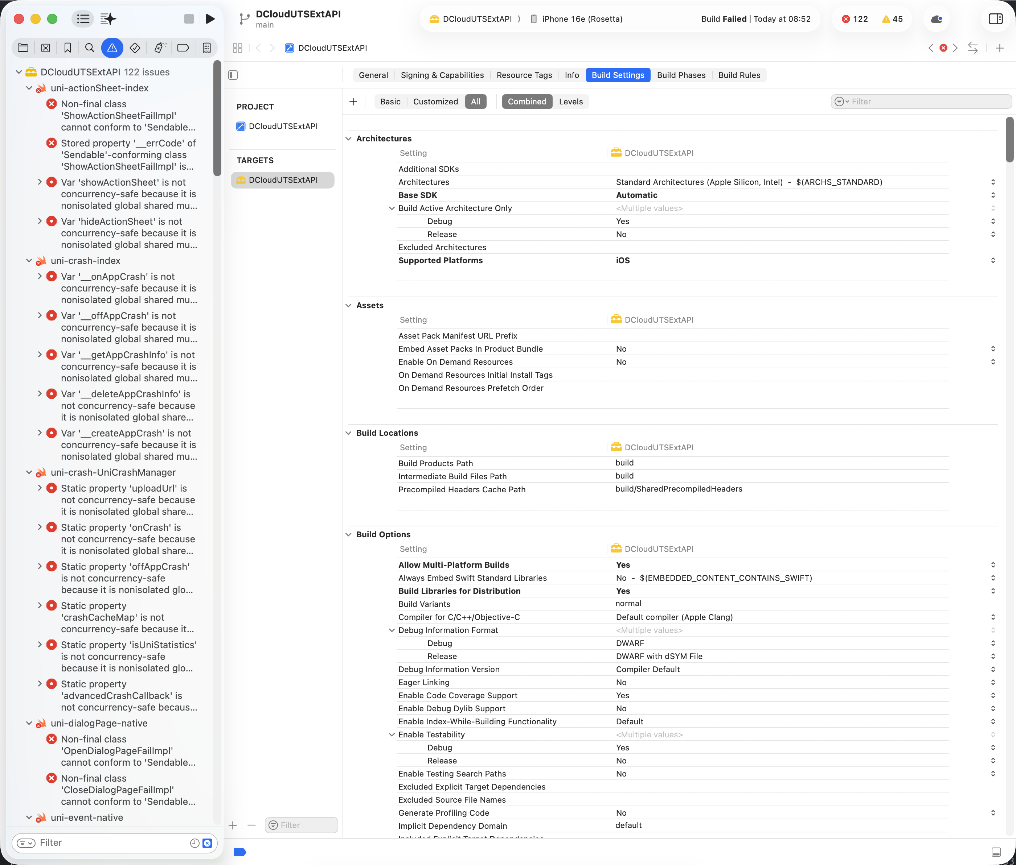Open the Source Control navigator icon
The height and width of the screenshot is (865, 1016).
(45, 48)
